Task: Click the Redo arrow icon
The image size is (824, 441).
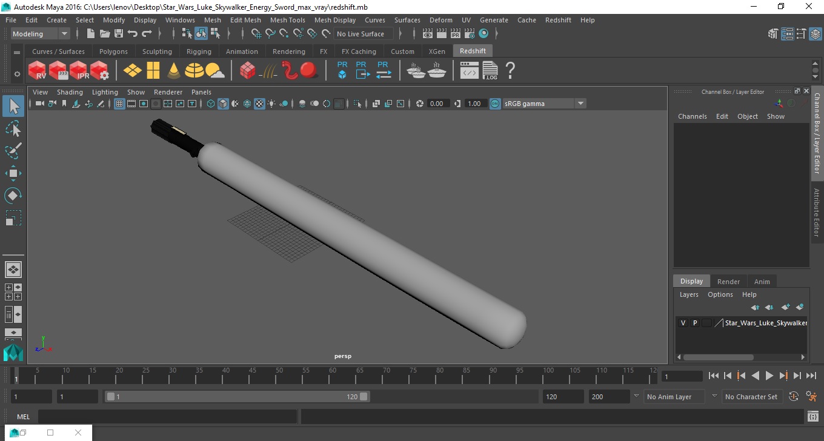Action: tap(147, 34)
